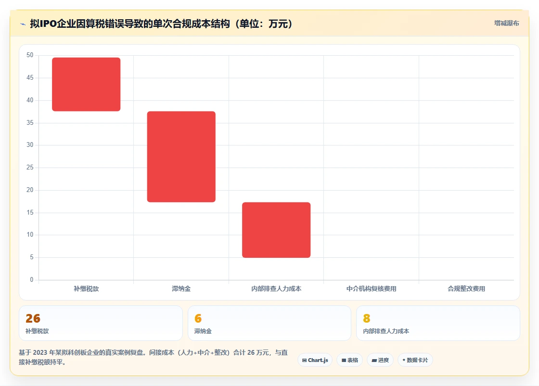
Task: Click the red 补缴税款 waterfall bar
Action: click(x=86, y=84)
